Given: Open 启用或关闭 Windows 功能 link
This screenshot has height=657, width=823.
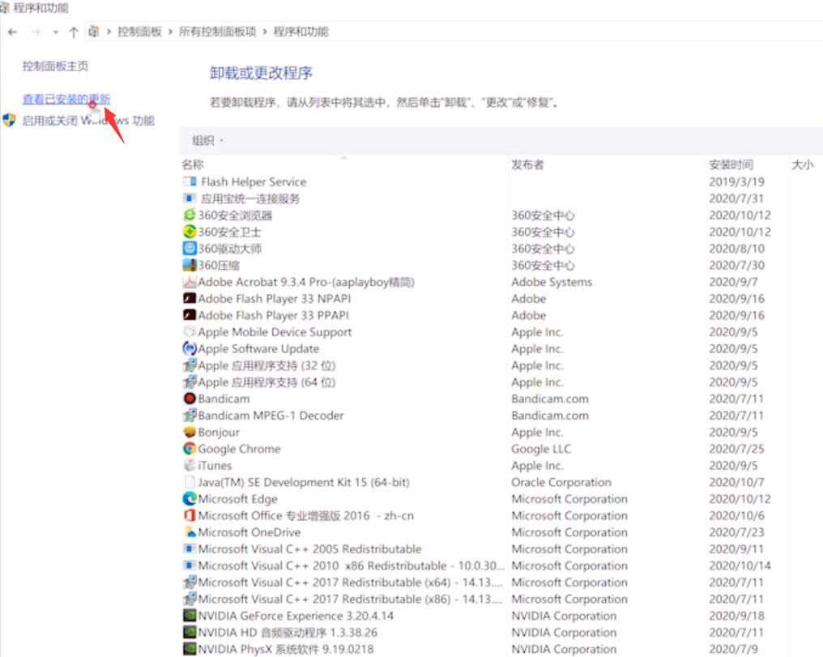Looking at the screenshot, I should [88, 121].
